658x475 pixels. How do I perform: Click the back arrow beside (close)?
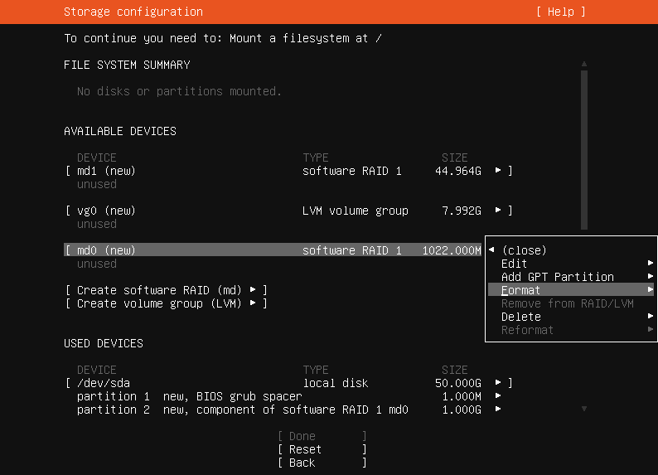click(491, 250)
